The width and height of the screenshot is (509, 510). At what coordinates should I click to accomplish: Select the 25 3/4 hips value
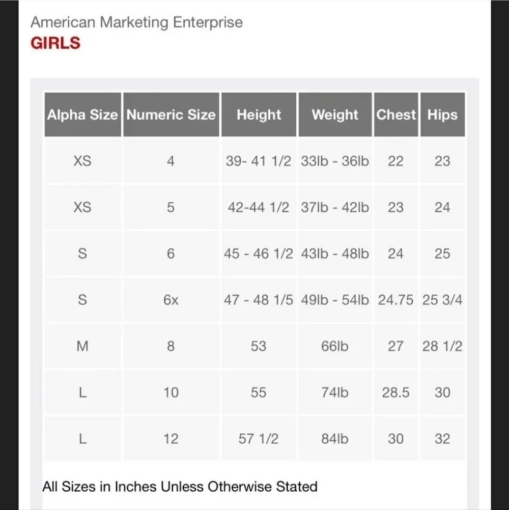tap(442, 300)
